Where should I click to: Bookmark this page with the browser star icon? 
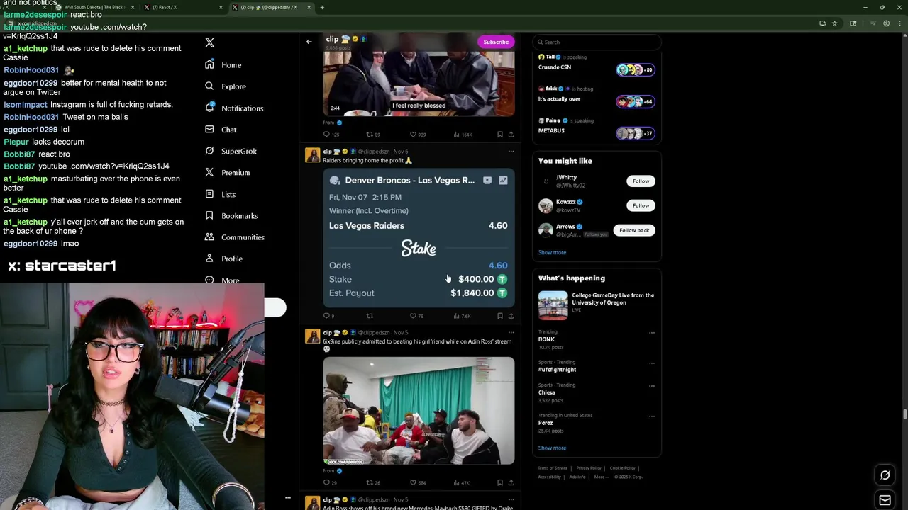coord(834,23)
